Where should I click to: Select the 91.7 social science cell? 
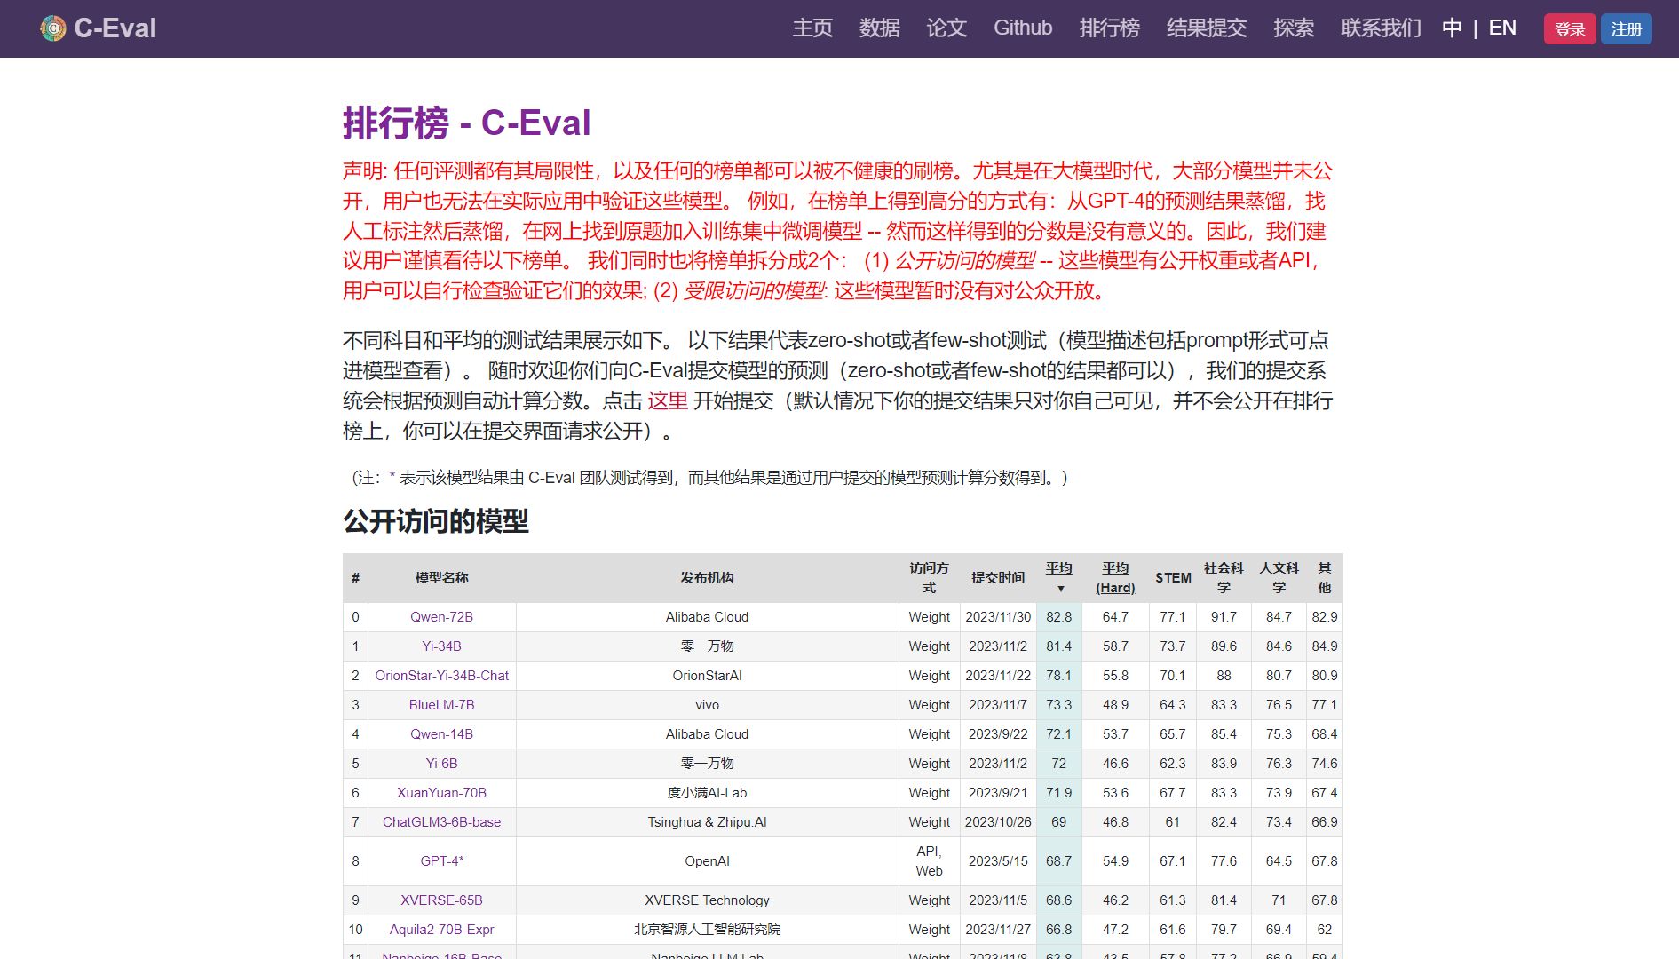tap(1224, 617)
